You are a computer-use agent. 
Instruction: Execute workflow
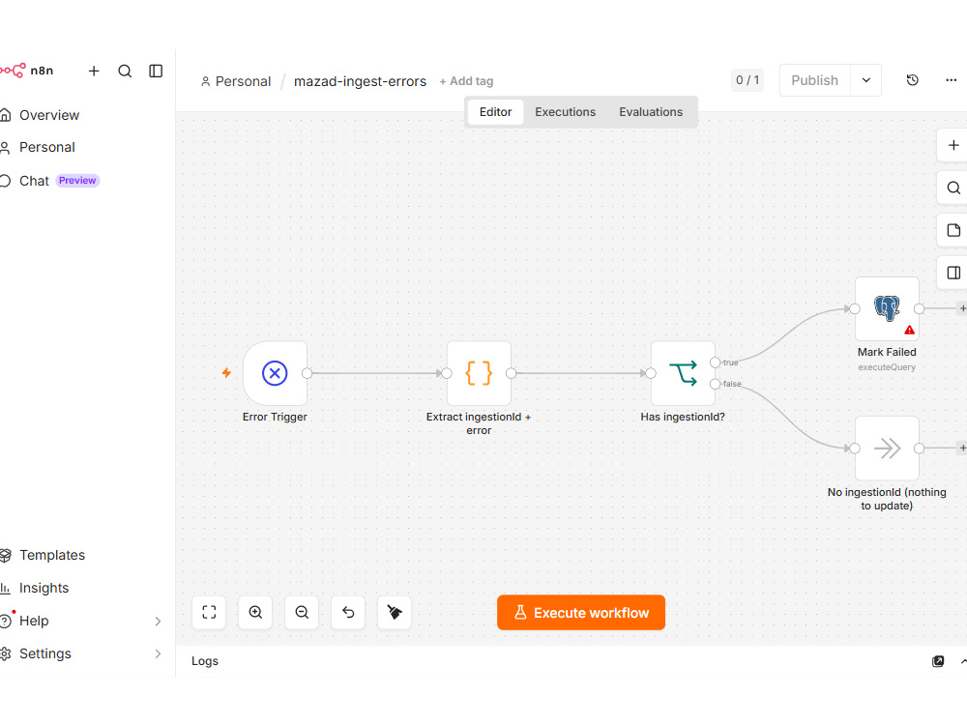coord(581,613)
